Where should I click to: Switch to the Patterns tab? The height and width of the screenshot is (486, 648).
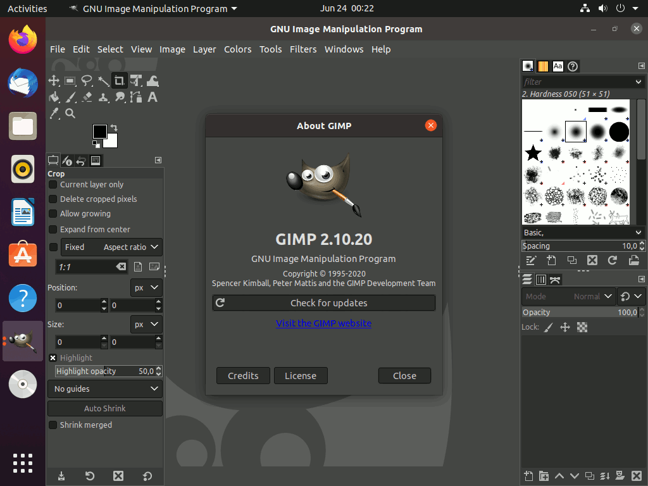(x=543, y=66)
